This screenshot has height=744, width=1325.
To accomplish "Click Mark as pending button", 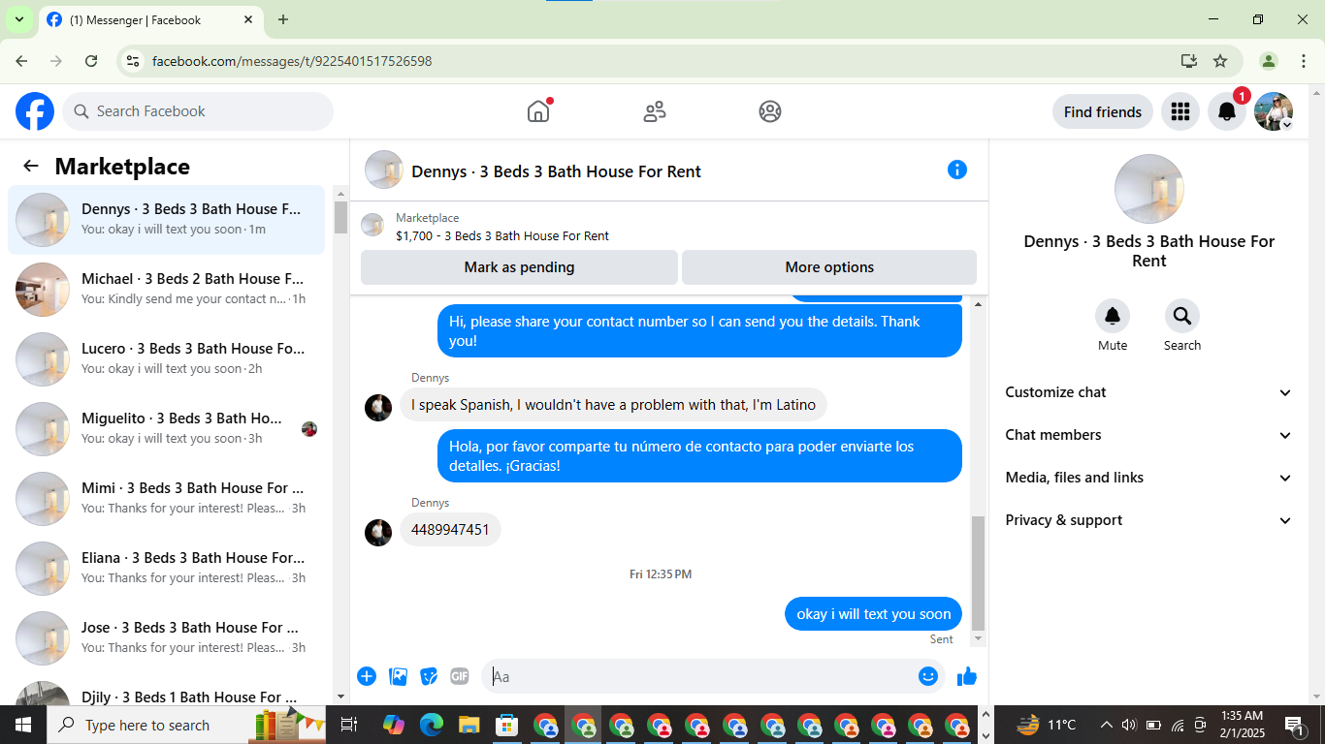I will (519, 267).
